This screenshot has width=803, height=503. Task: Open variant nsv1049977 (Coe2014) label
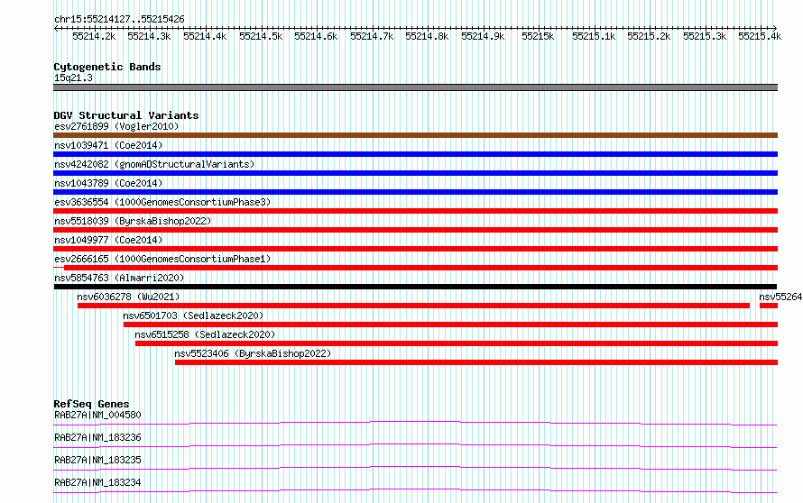pos(108,240)
